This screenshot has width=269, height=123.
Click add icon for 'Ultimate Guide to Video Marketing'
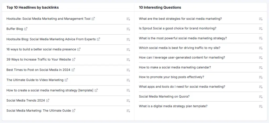[128, 80]
